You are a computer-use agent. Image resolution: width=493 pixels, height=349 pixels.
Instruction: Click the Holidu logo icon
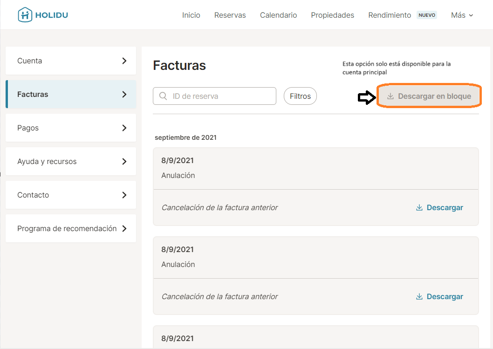tap(25, 15)
